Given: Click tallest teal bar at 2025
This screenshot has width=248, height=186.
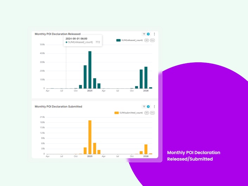Looking at the screenshot, I should click(90, 70).
